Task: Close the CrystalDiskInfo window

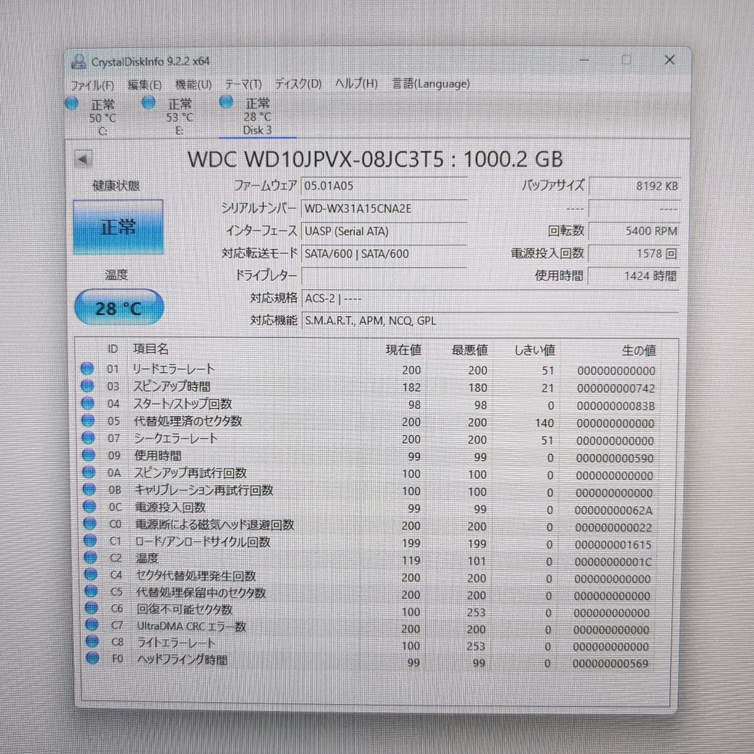Action: [670, 60]
